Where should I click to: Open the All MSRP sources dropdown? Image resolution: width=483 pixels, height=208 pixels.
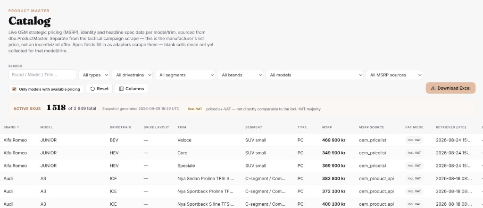point(394,75)
